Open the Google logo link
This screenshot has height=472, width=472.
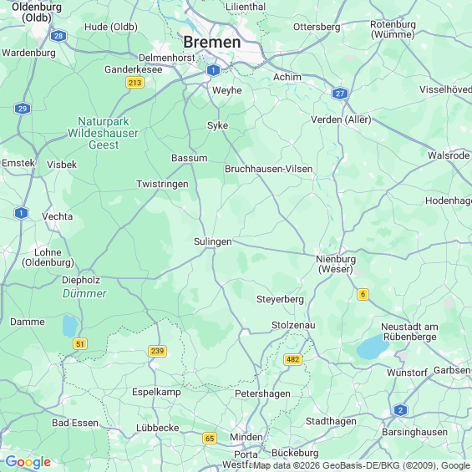click(x=28, y=462)
